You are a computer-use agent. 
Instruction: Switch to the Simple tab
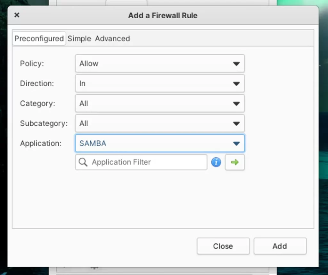coord(79,39)
